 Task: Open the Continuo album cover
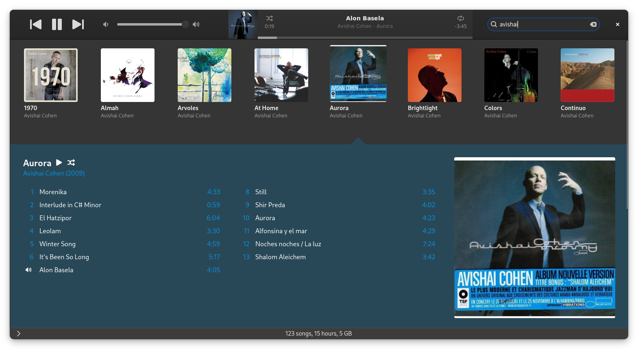tap(588, 75)
